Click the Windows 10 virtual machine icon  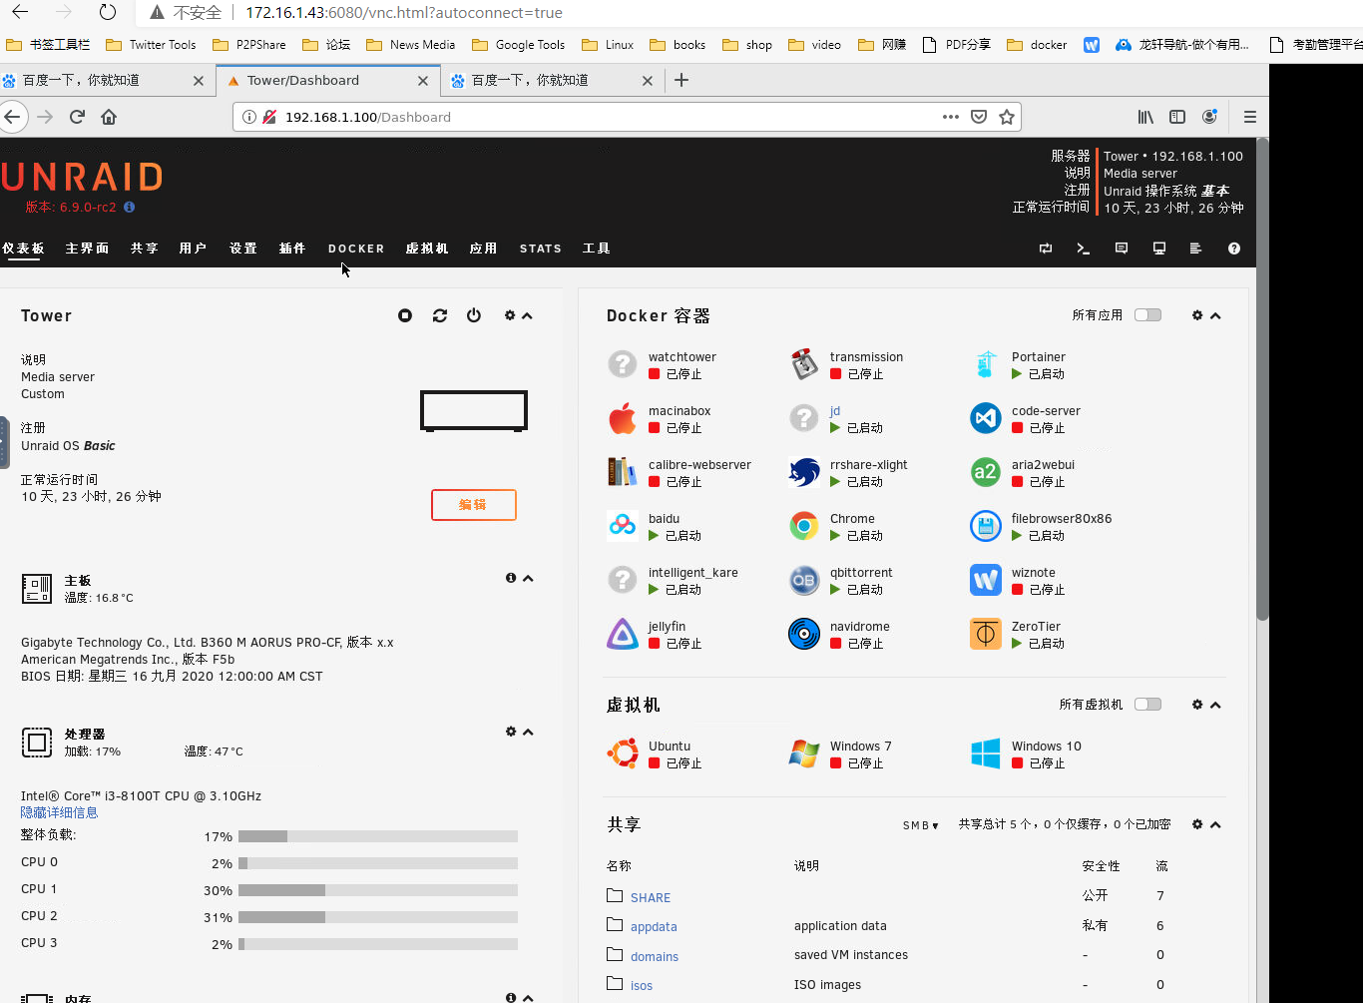(986, 753)
